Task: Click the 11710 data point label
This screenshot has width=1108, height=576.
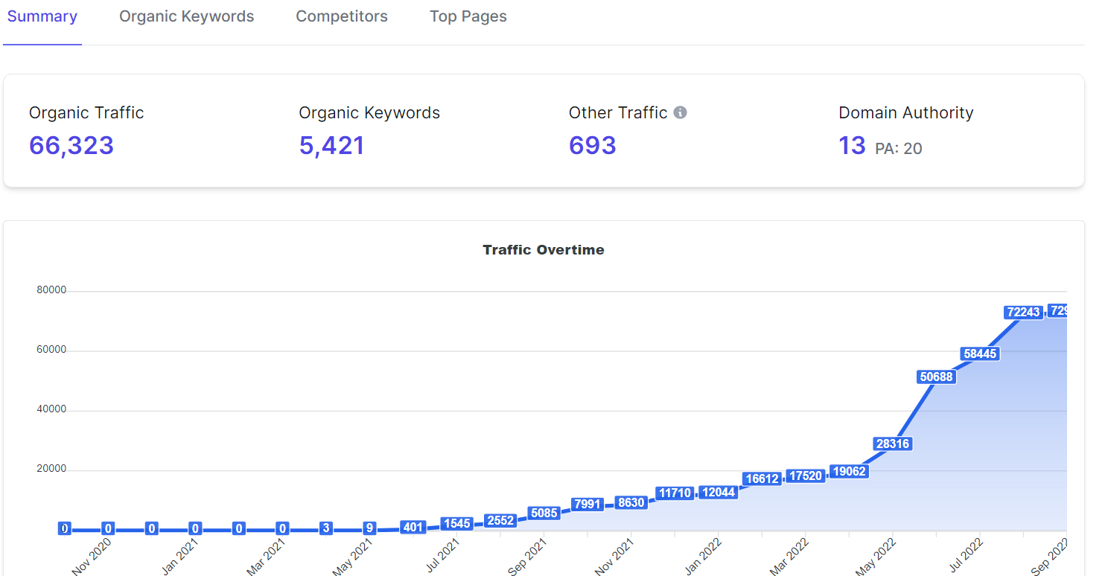Action: 675,493
